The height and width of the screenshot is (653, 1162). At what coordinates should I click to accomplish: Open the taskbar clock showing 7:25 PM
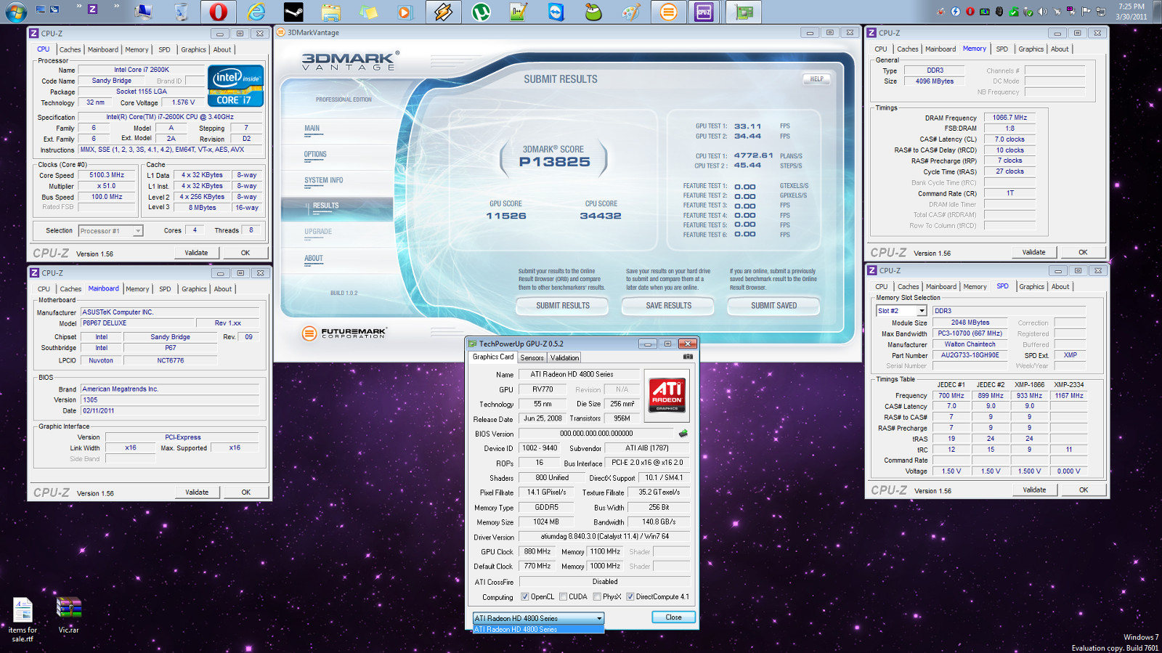click(1131, 12)
